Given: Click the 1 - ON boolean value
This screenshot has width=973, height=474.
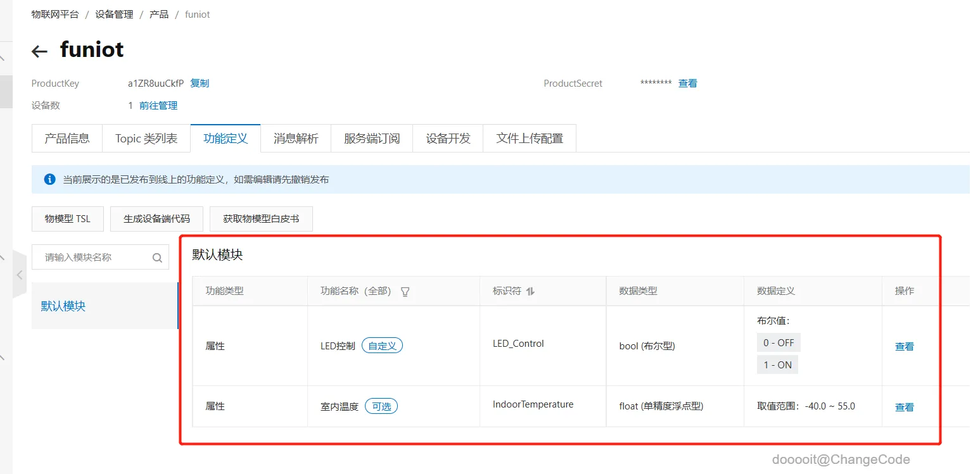Looking at the screenshot, I should [777, 365].
